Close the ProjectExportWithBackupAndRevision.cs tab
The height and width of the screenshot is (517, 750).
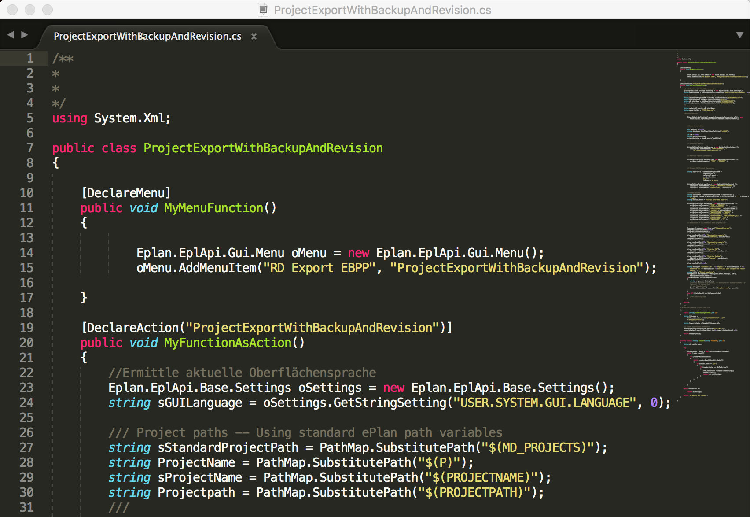coord(254,37)
